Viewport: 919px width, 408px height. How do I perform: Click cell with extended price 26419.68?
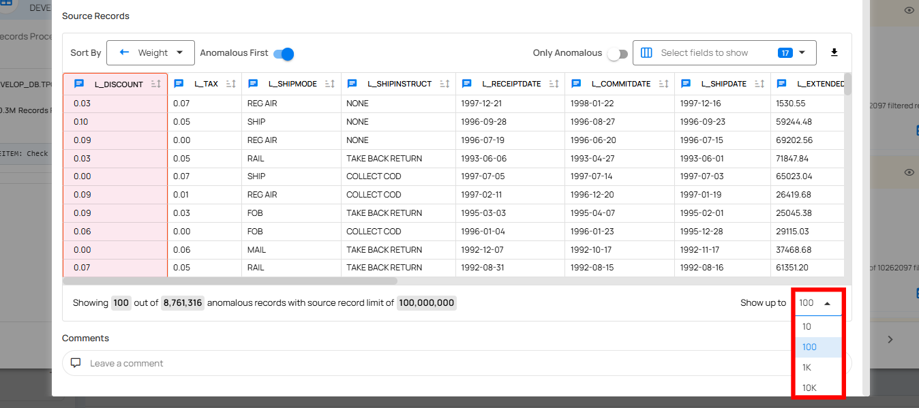pyautogui.click(x=807, y=195)
